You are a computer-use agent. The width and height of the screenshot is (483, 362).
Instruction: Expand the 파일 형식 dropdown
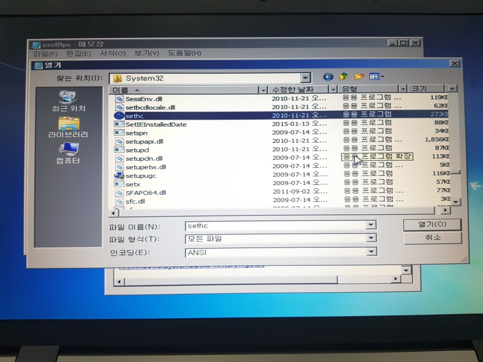(x=371, y=238)
